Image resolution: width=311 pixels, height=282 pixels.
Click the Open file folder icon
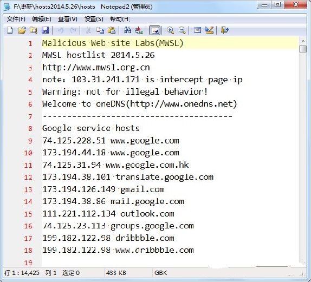22,30
